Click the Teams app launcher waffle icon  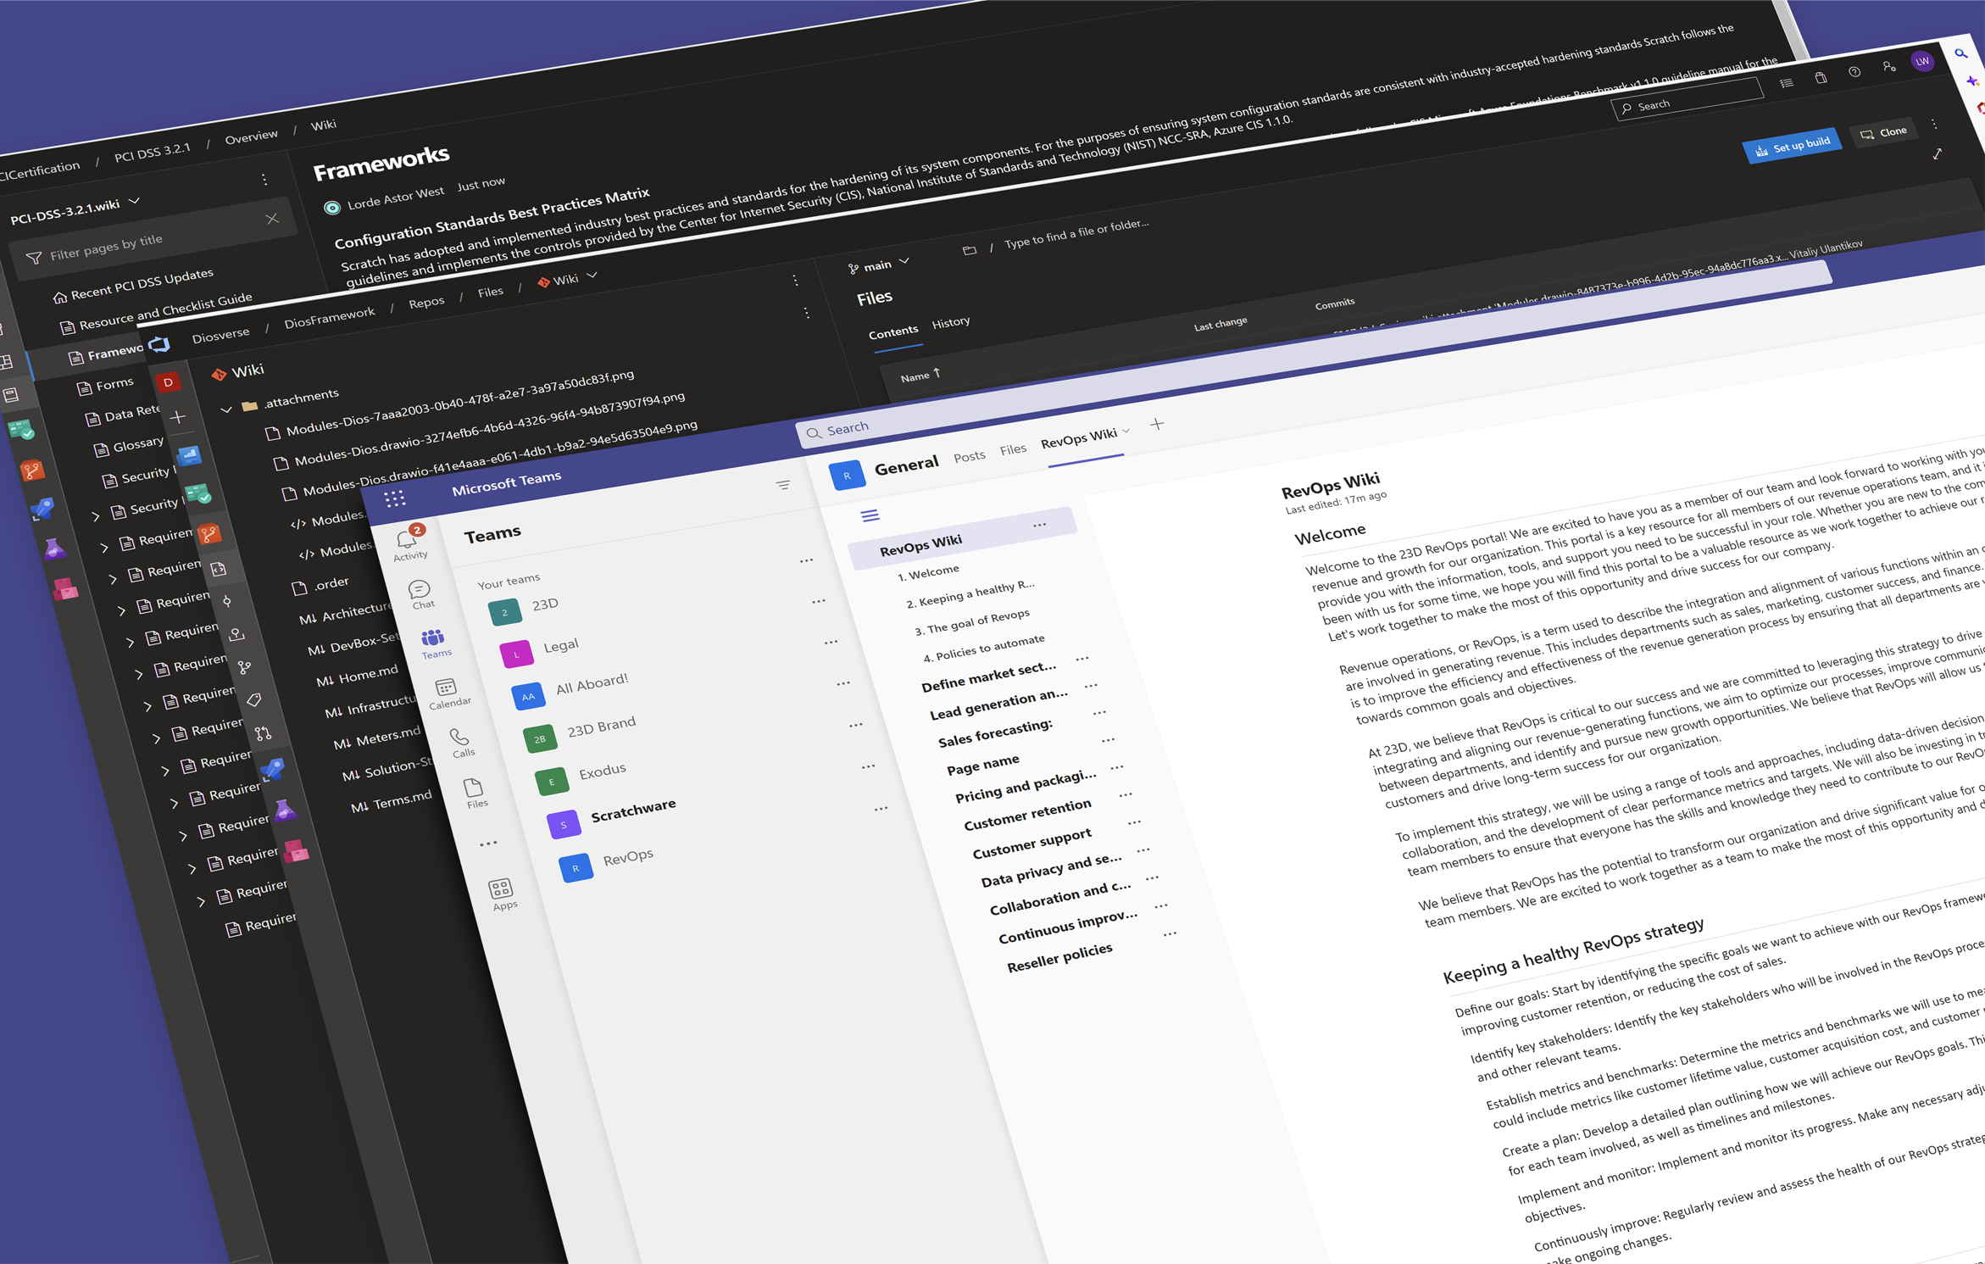(x=395, y=498)
